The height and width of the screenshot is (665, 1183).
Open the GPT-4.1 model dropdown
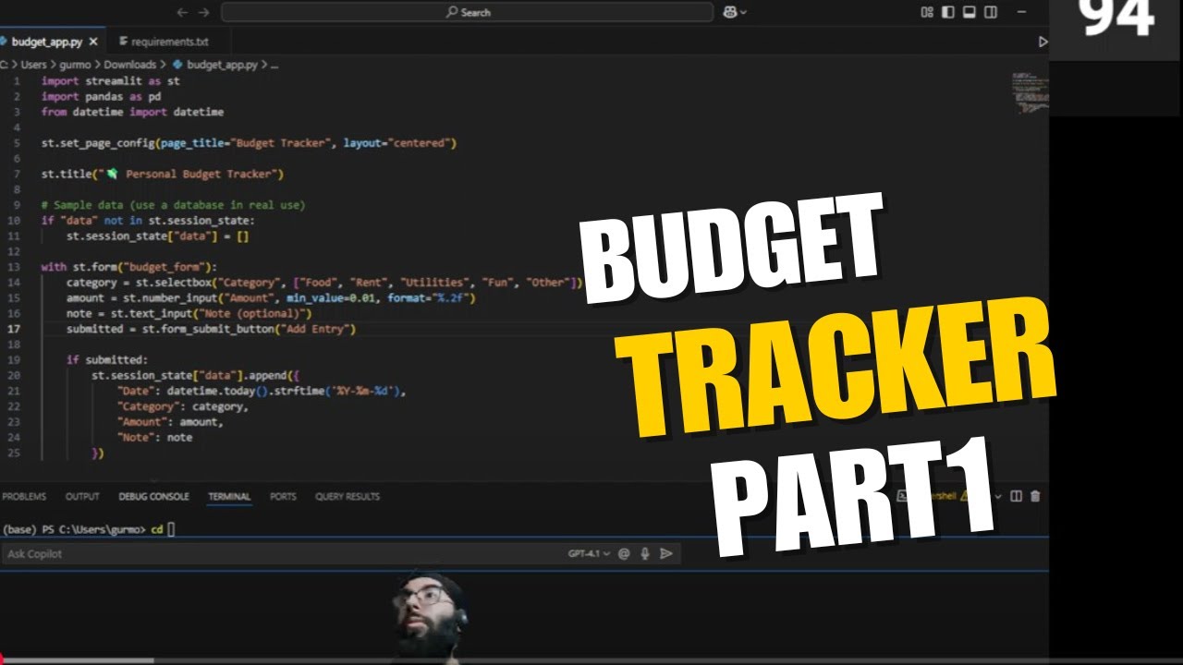[x=589, y=553]
